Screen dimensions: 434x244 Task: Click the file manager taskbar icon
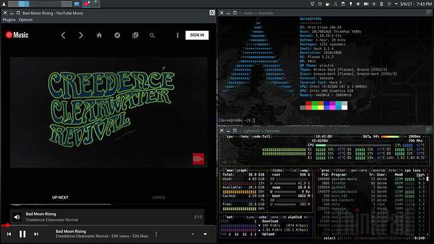[77, 4]
